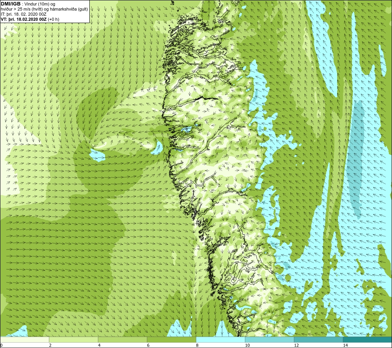Click the darkest teal band above 14
The height and width of the screenshot is (348, 392).
[x=368, y=339]
